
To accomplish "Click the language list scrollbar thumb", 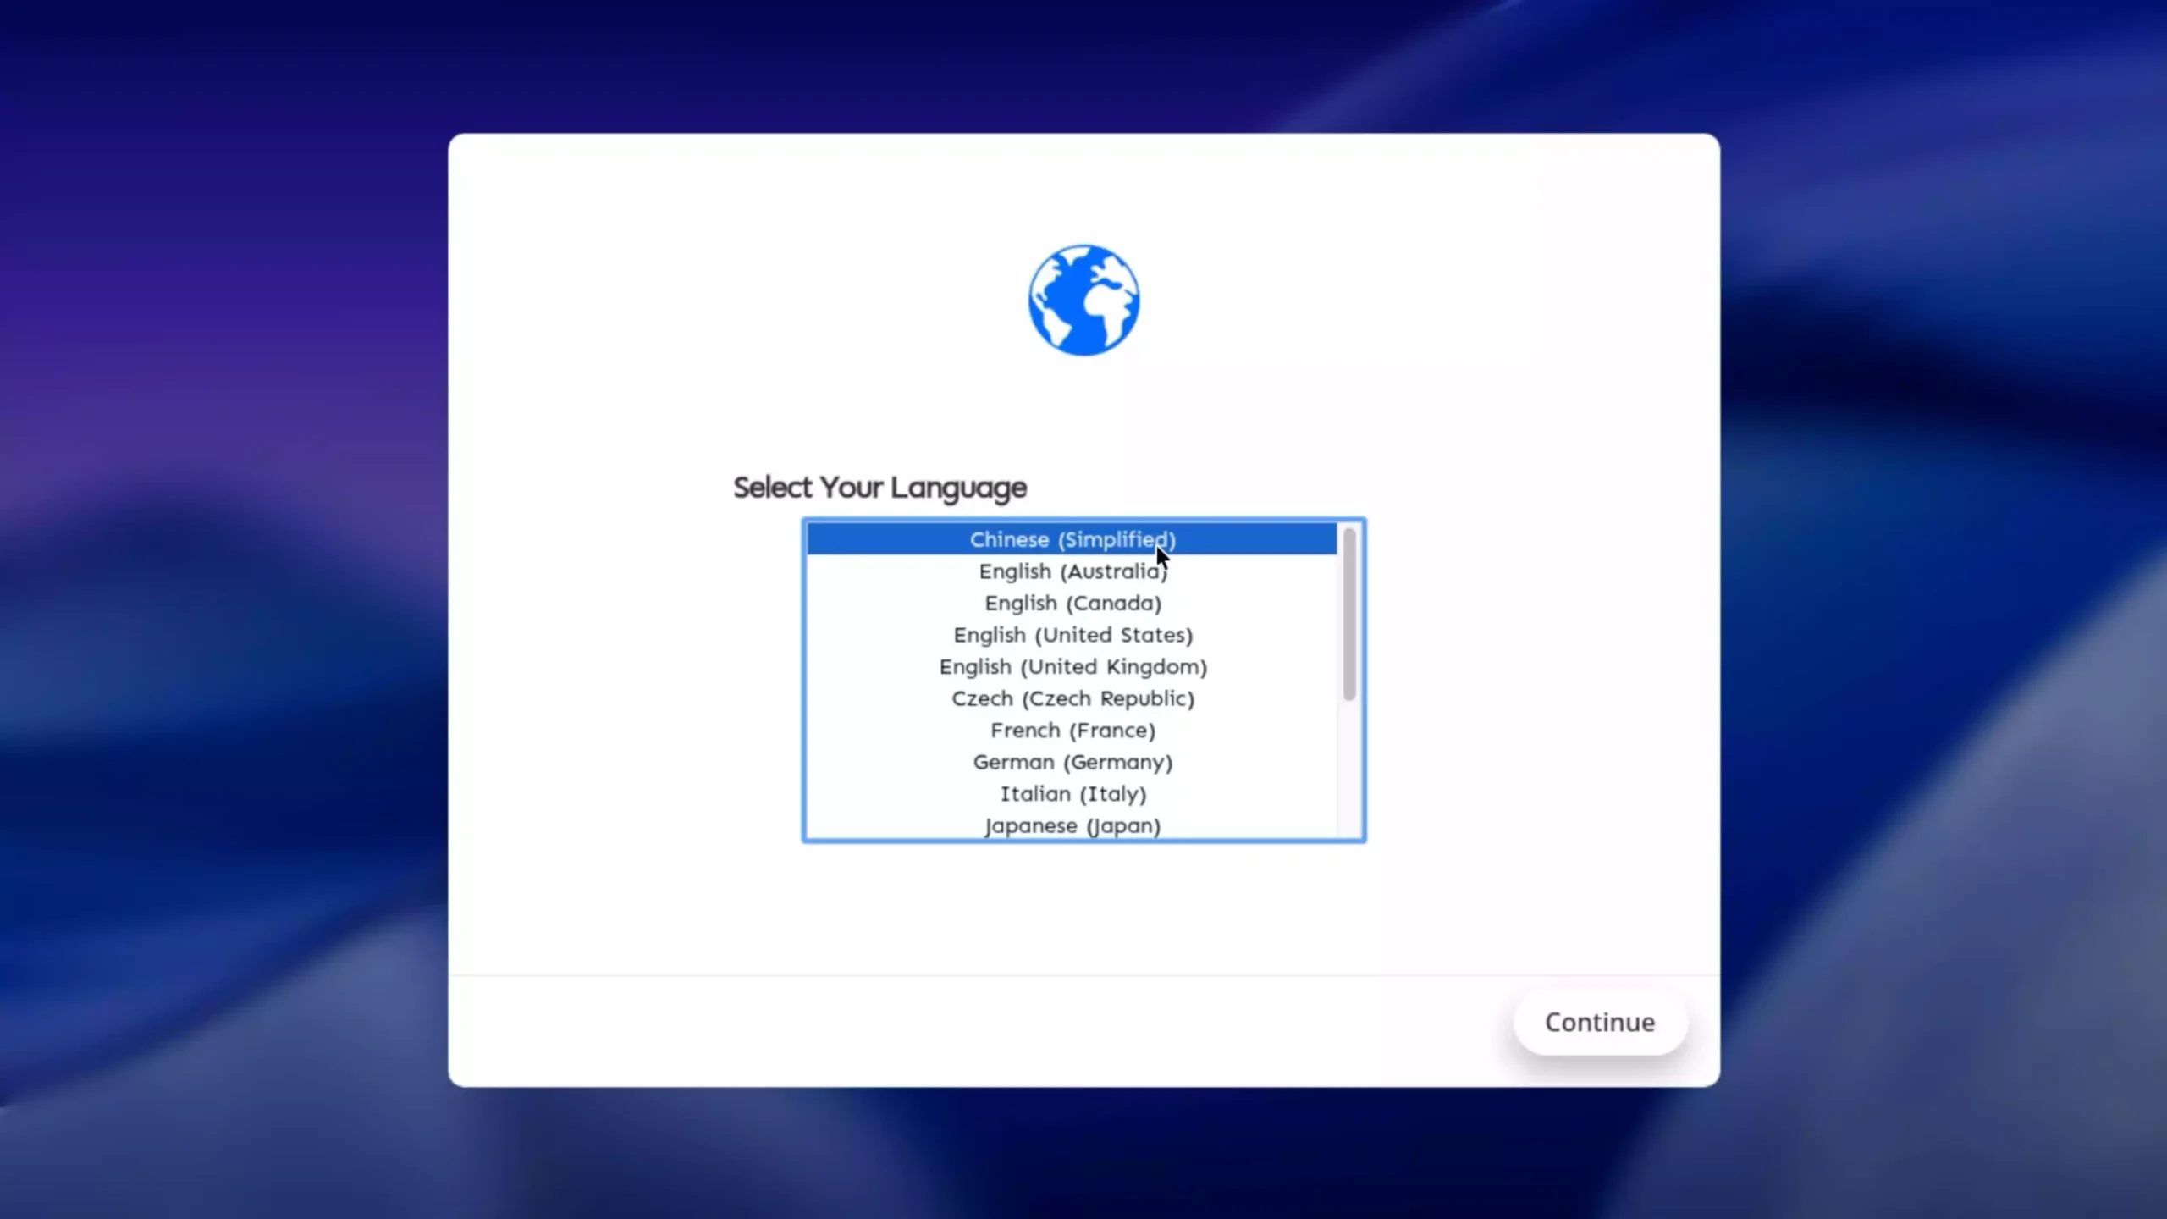I will [x=1349, y=614].
